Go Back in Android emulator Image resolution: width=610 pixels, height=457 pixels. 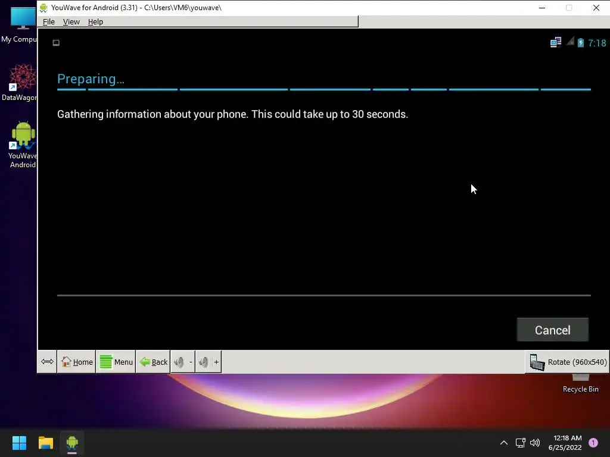[x=153, y=362]
